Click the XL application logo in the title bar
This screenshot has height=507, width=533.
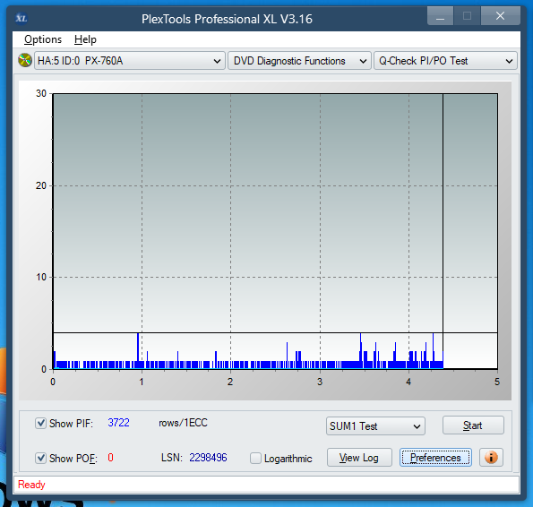coord(21,18)
